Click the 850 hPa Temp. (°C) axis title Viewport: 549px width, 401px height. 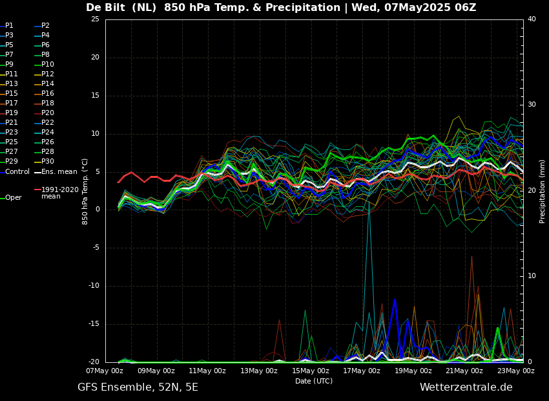[x=85, y=191]
